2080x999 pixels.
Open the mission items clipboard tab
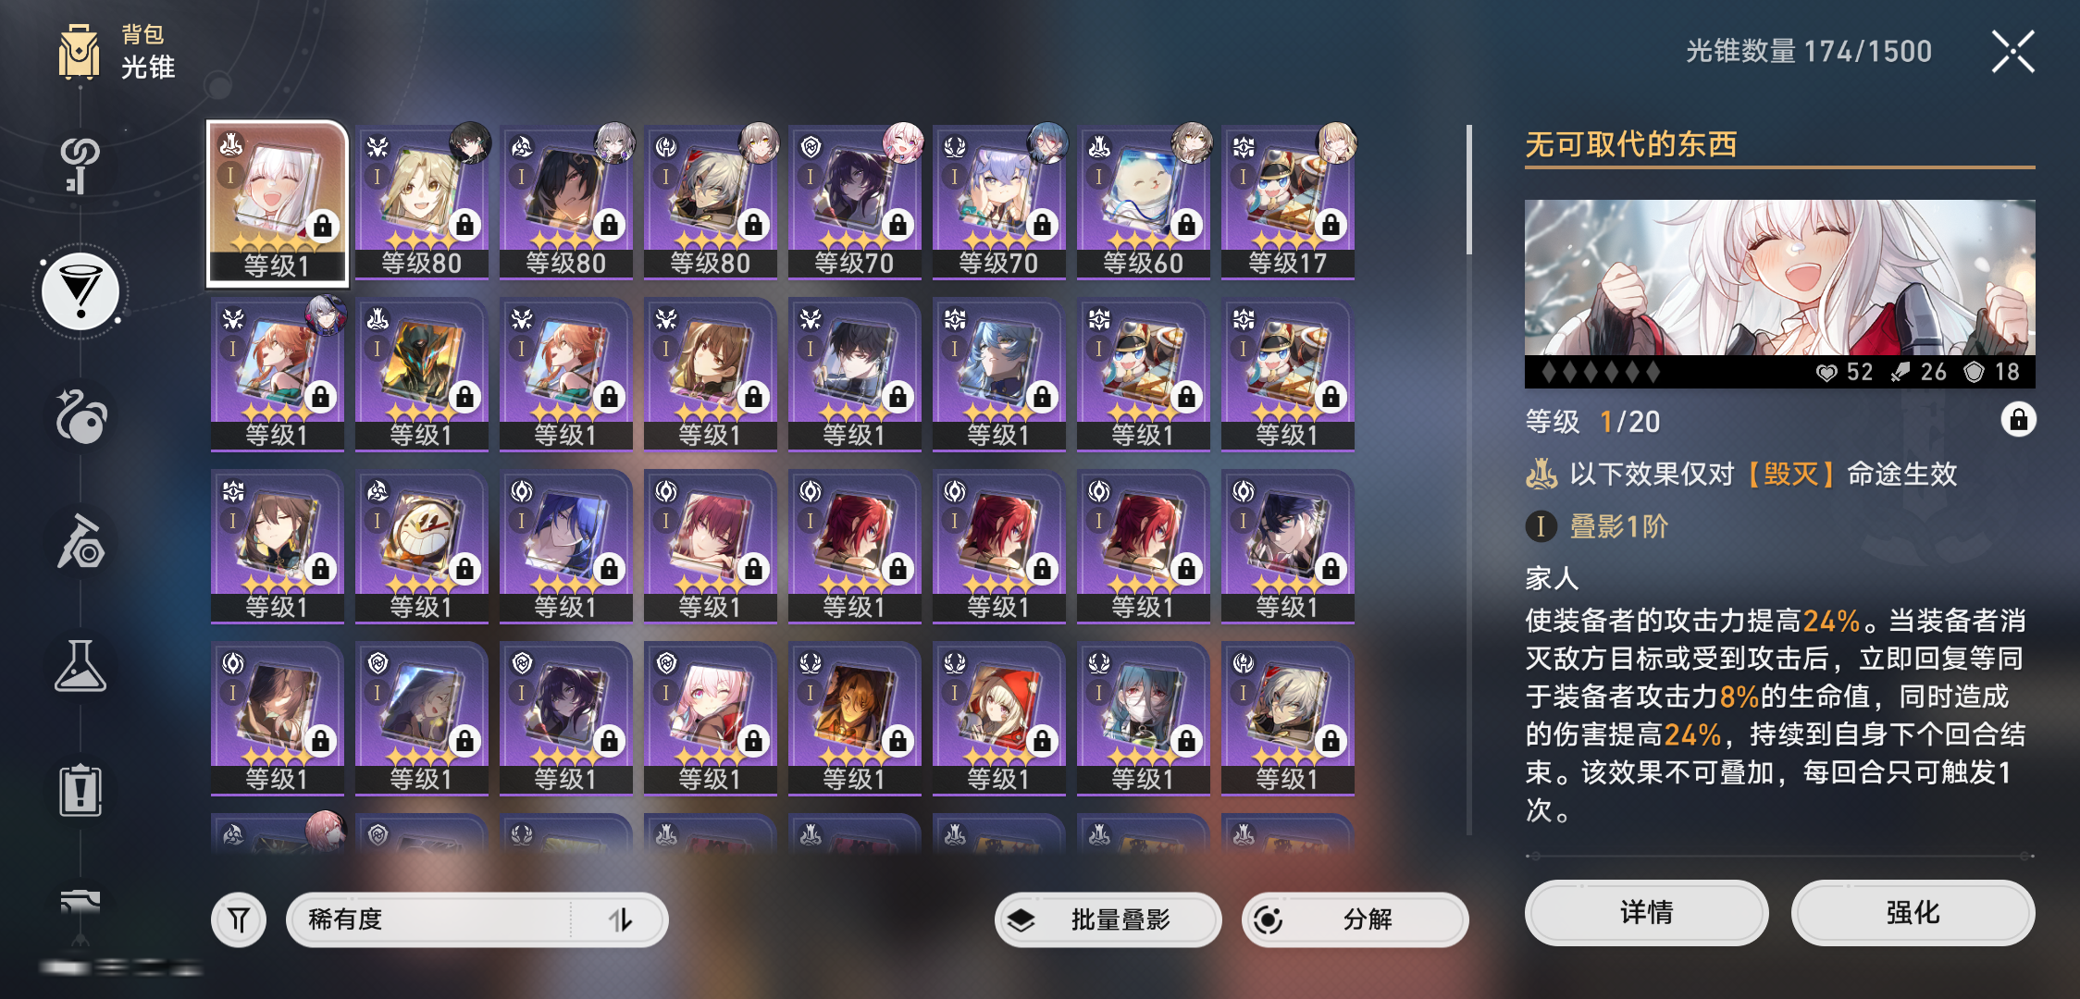point(80,791)
